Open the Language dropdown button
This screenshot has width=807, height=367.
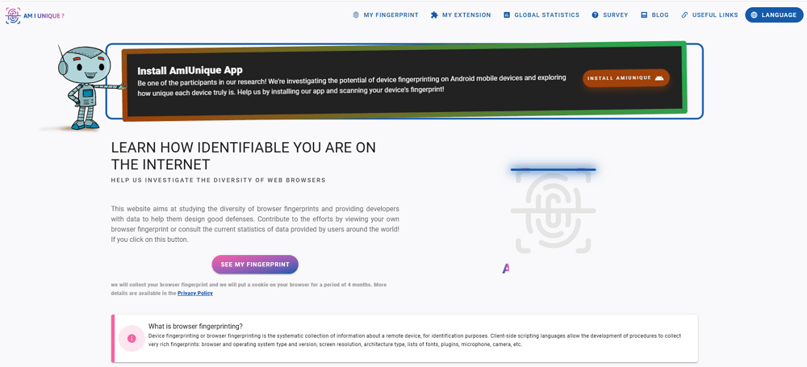click(x=774, y=15)
